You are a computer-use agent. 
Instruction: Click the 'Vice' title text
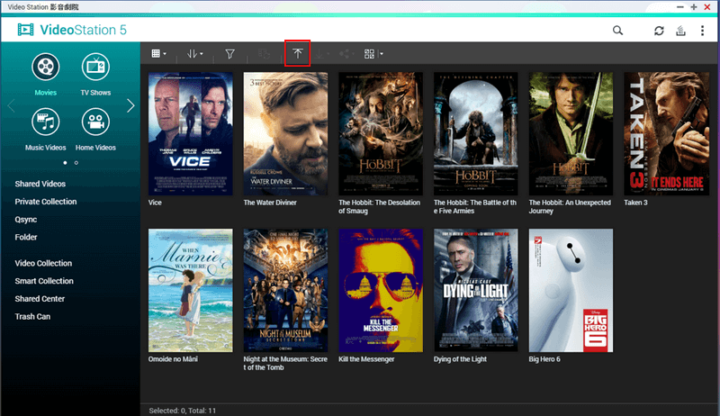(155, 203)
